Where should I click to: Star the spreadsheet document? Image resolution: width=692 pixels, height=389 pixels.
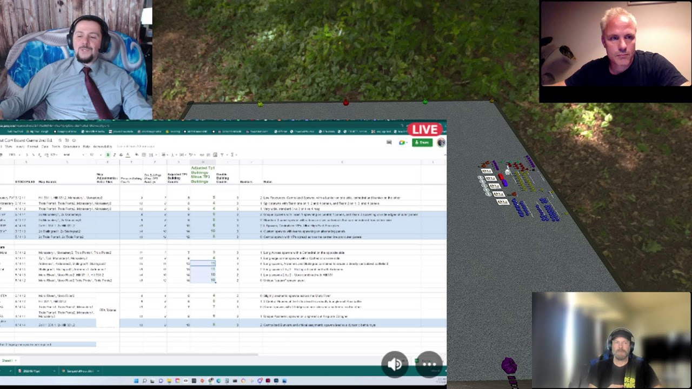pos(59,140)
